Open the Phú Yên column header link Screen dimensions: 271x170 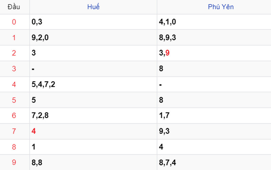tap(221, 7)
